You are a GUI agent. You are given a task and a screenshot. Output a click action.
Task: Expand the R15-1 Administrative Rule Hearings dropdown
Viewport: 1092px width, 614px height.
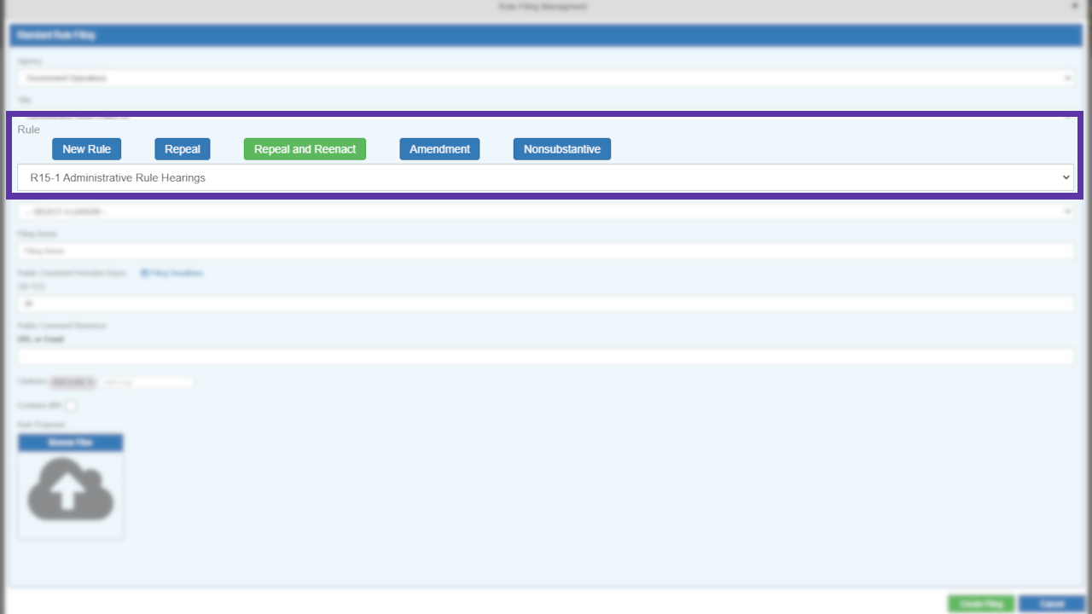545,177
